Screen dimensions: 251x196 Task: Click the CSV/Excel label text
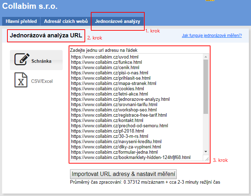[42, 81]
